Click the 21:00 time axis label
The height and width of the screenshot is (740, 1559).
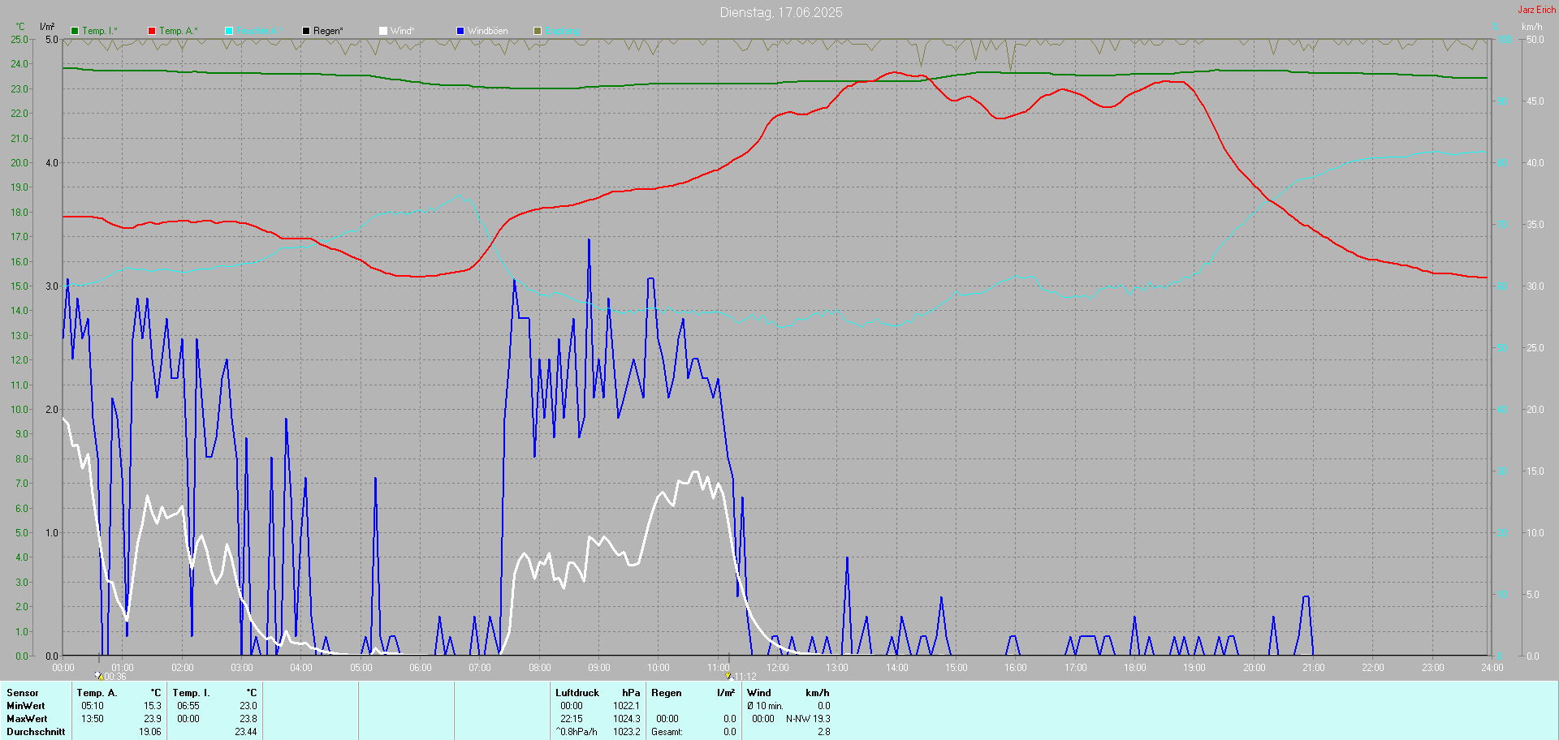click(1314, 668)
